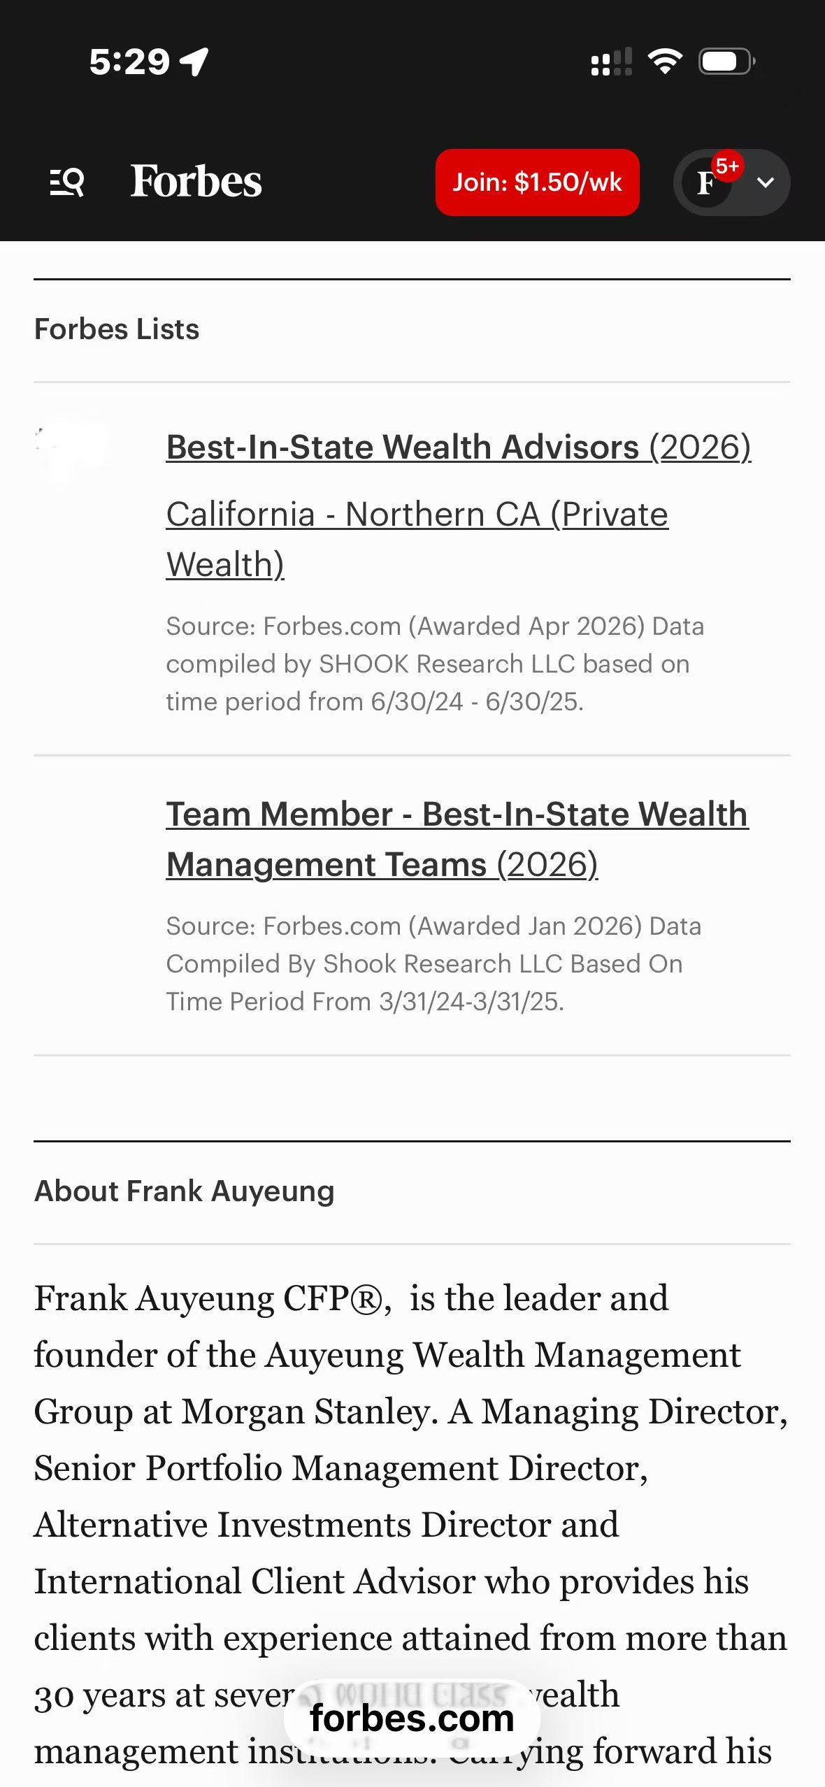The width and height of the screenshot is (825, 1787).
Task: Open Best-In-State Wealth Advisors (2026) link
Action: (x=458, y=447)
